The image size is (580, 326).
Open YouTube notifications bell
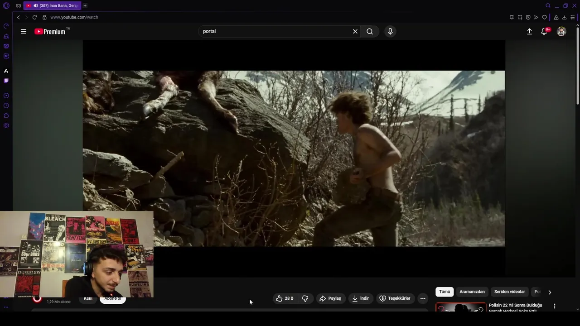(545, 31)
